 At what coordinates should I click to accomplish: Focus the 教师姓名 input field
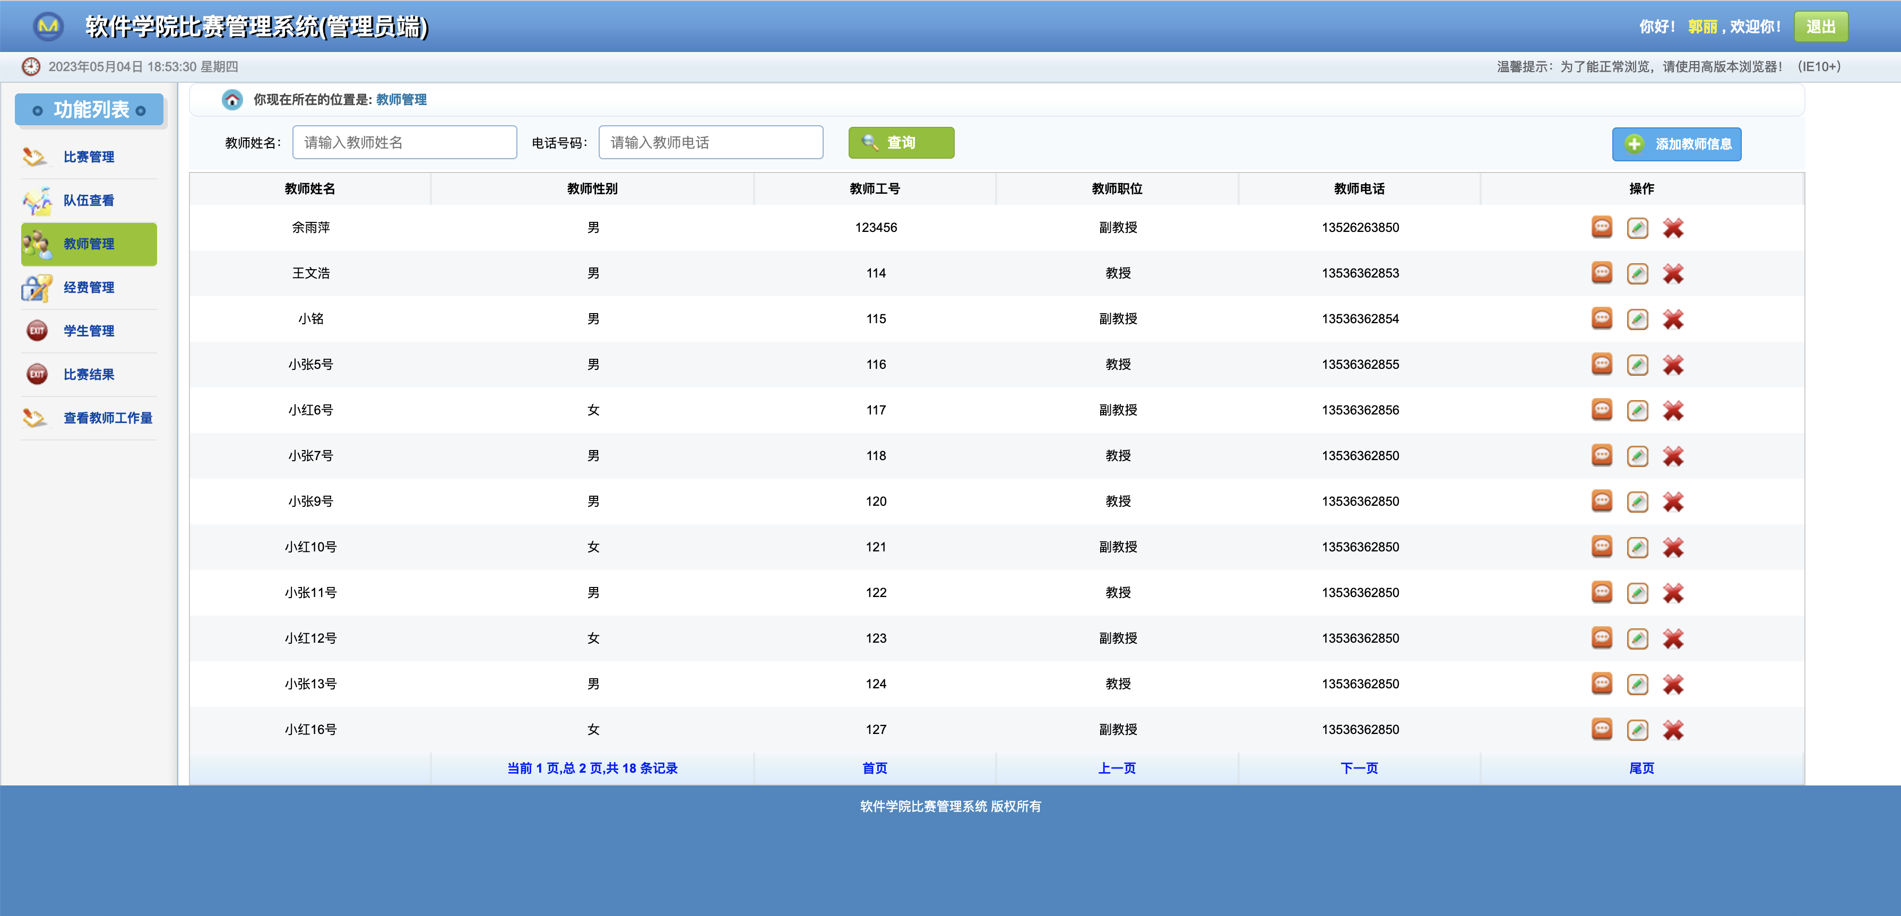coord(404,142)
